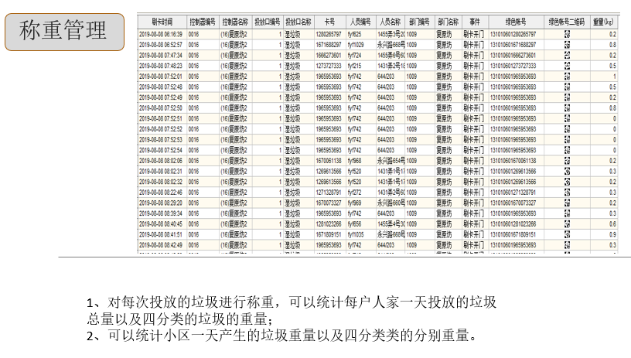The width and height of the screenshot is (631, 358).
Task: Open QR code icon in the 08:02:31 row
Action: tap(567, 172)
